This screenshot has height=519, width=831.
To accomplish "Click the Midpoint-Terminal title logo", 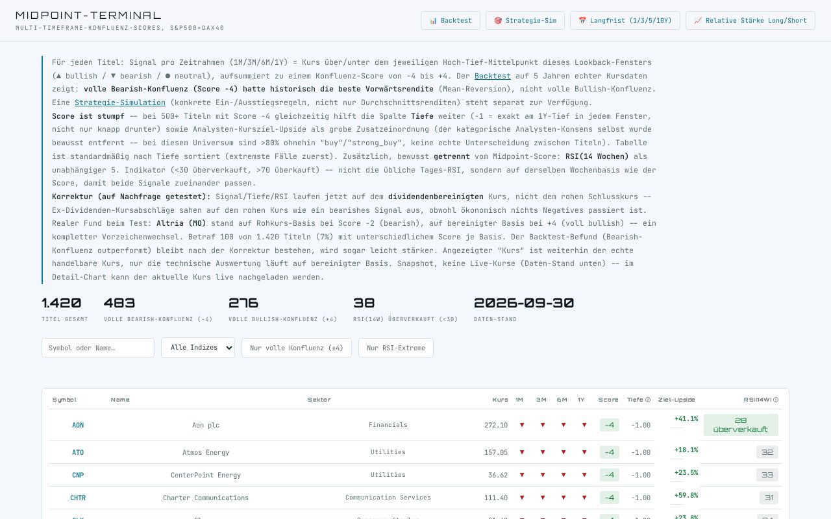I will 88,16.
